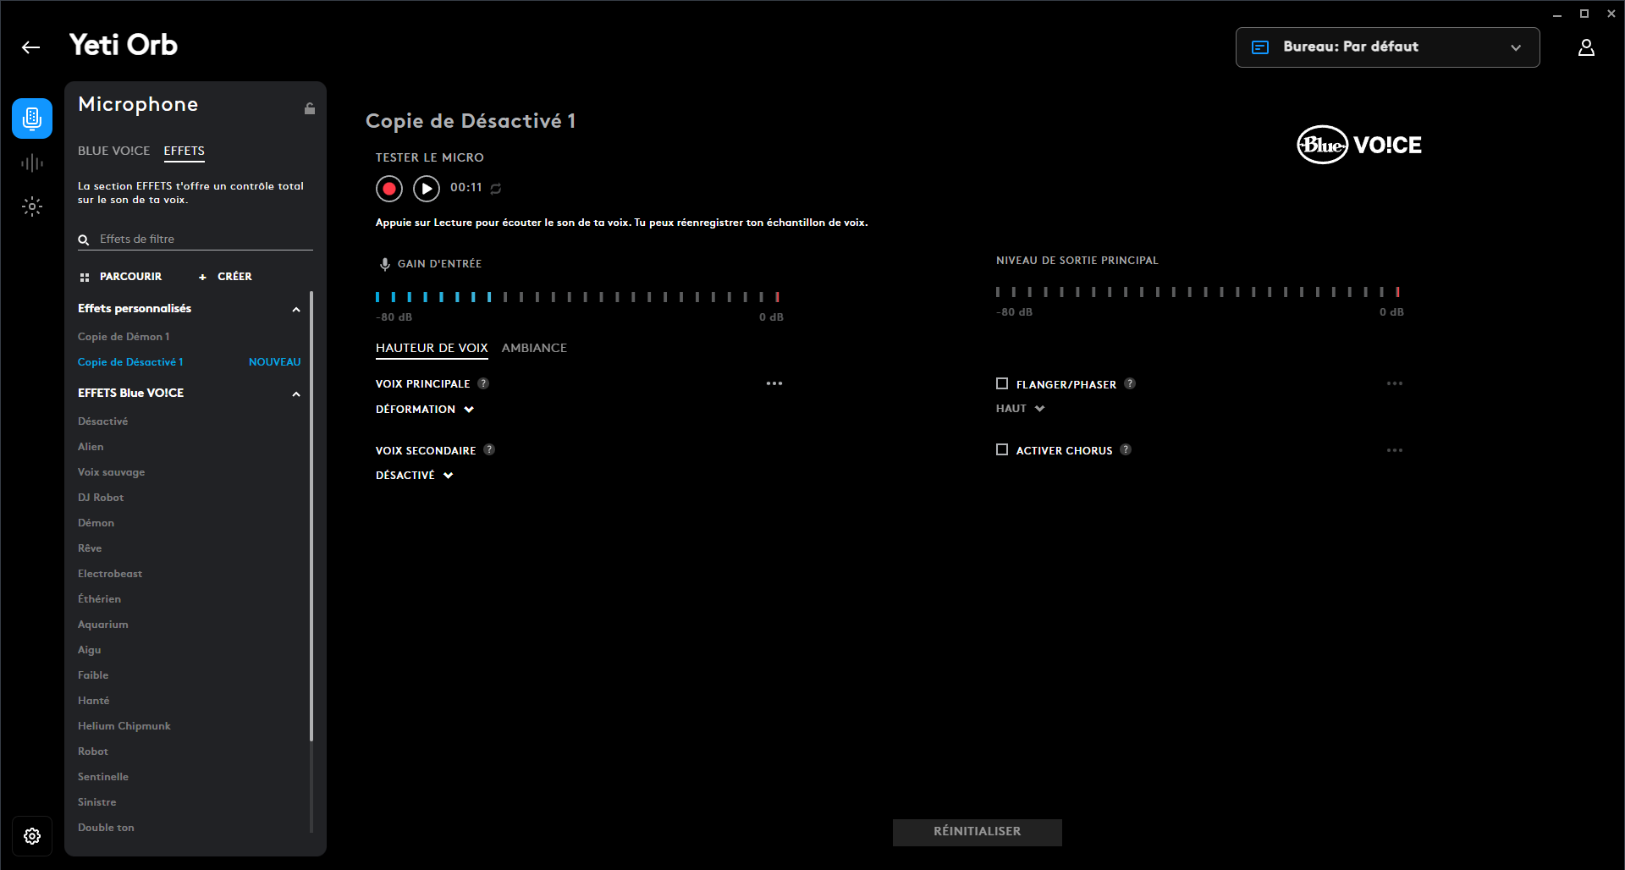Open Flanger/Phaser more options dots
Image resolution: width=1625 pixels, height=870 pixels.
click(1395, 383)
